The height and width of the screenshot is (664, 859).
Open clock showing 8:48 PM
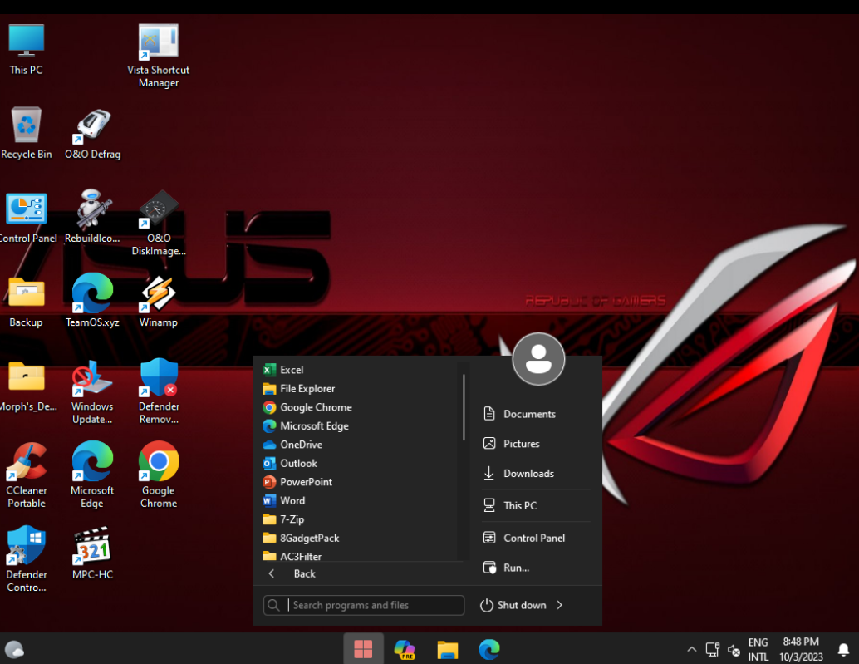tap(801, 649)
